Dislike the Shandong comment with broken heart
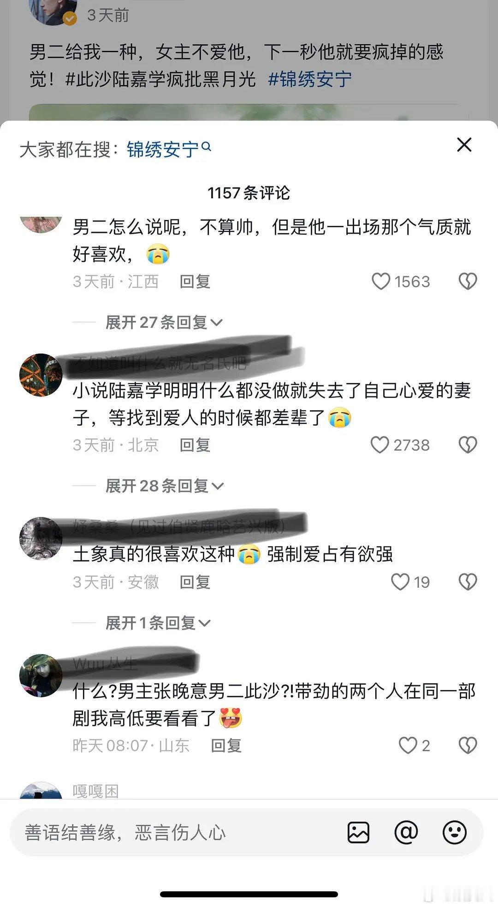 click(x=468, y=746)
